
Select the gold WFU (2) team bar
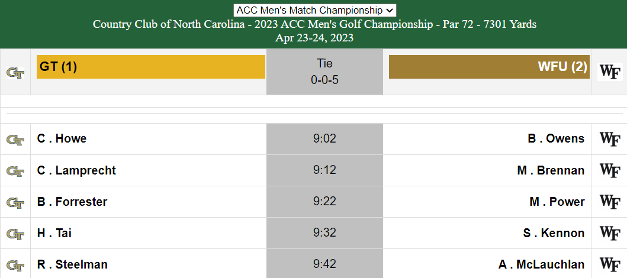point(489,67)
